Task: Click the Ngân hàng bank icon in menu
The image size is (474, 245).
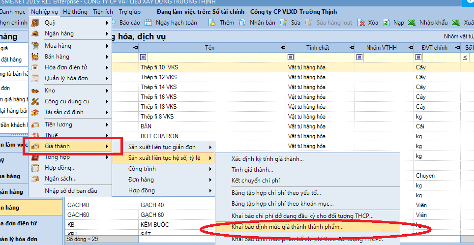Action: tap(35, 33)
